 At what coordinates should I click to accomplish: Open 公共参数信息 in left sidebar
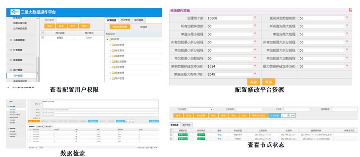pos(20,29)
